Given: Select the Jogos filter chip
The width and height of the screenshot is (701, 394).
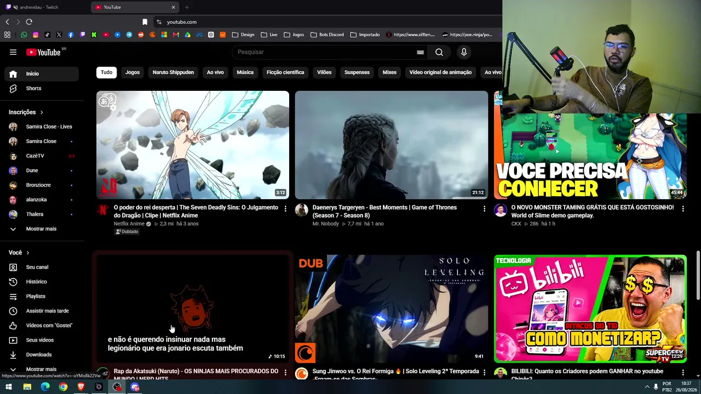Looking at the screenshot, I should coord(133,72).
